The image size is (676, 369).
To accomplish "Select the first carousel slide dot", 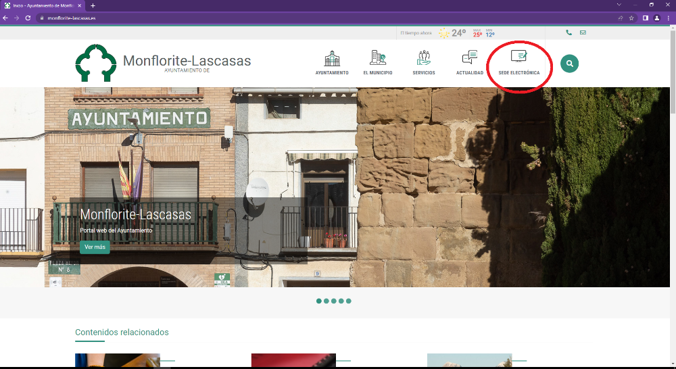I will pyautogui.click(x=319, y=301).
